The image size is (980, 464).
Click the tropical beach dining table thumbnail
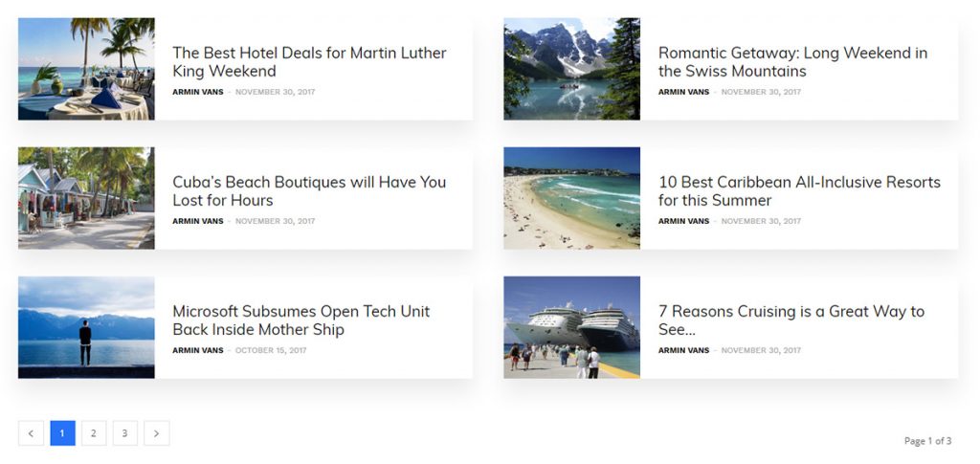[x=86, y=69]
